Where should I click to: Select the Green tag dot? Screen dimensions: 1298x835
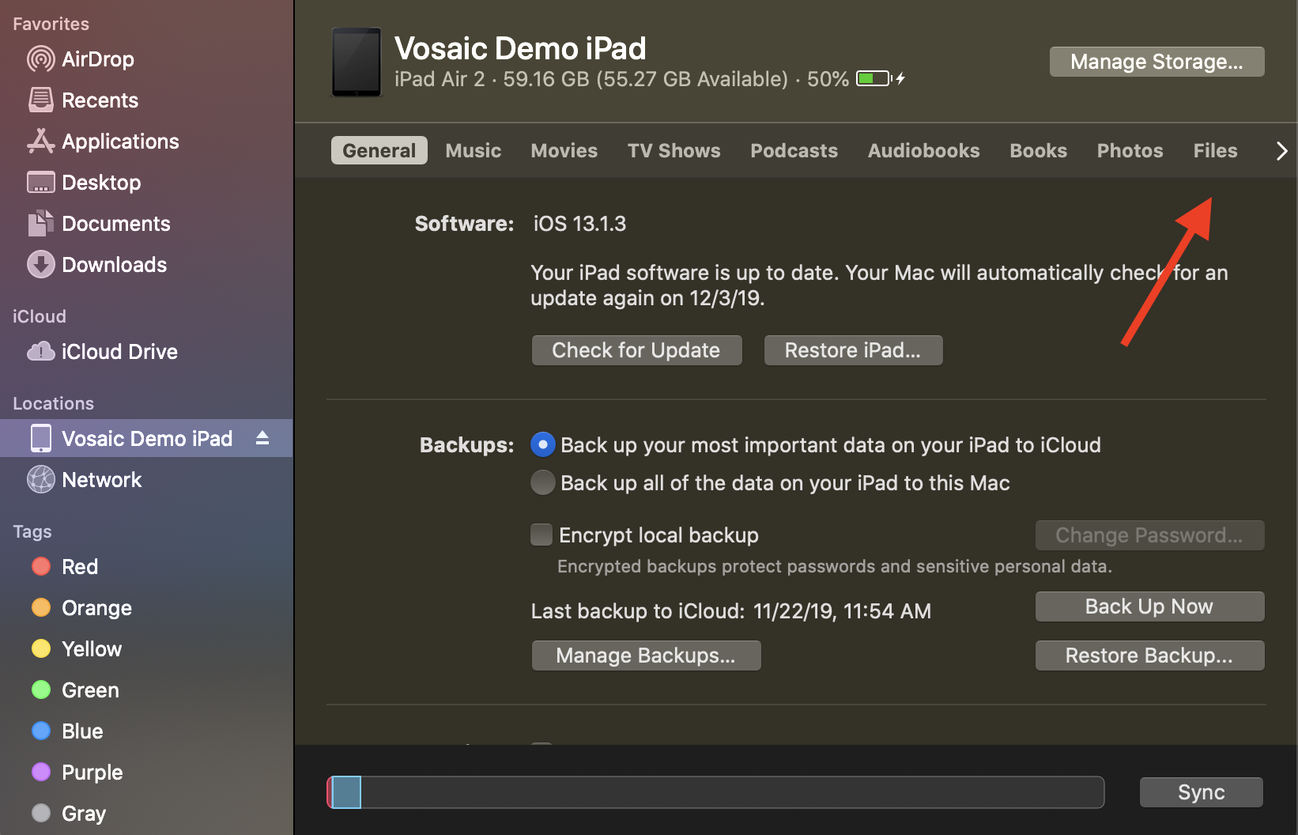pyautogui.click(x=41, y=690)
